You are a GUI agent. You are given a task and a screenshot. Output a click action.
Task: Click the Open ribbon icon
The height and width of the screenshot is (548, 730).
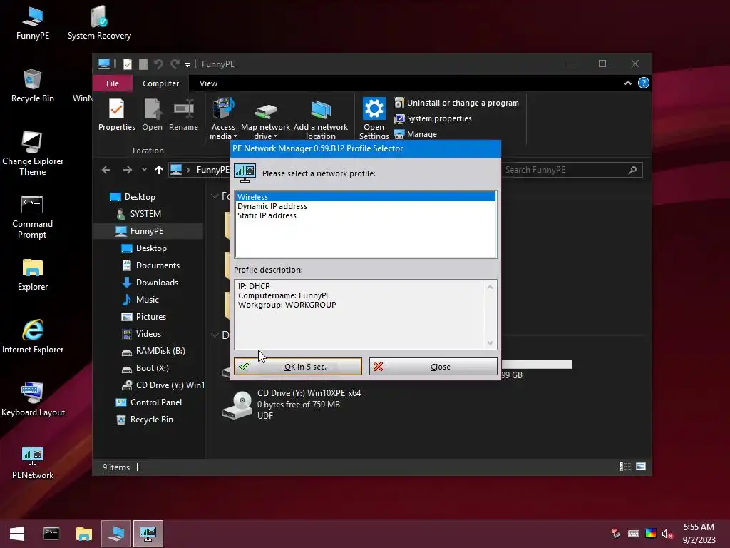coord(153,115)
